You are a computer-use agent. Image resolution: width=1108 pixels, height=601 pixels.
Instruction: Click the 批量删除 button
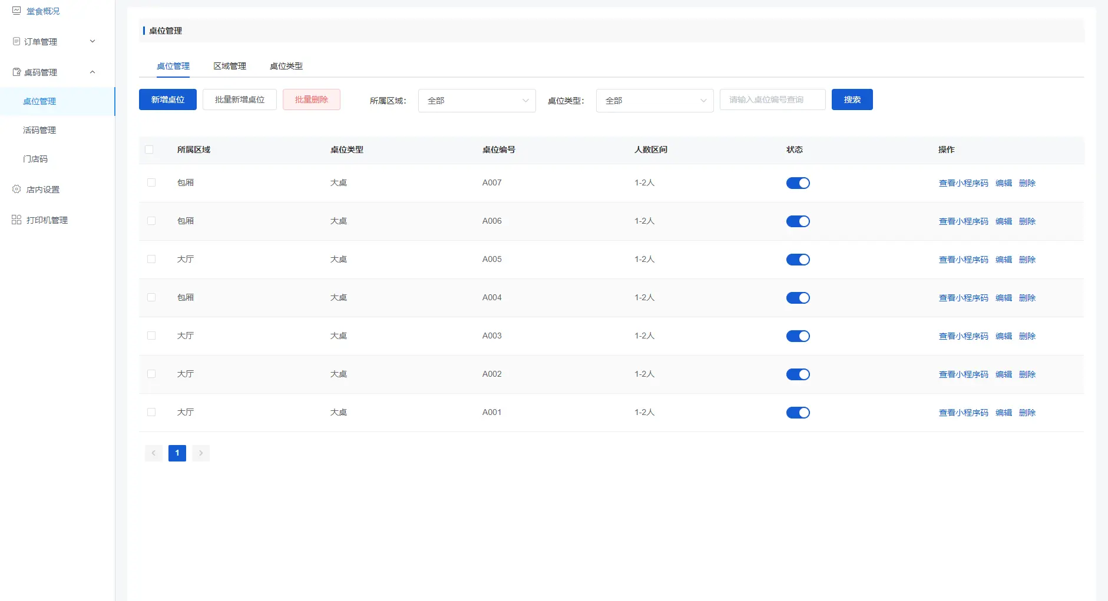312,99
